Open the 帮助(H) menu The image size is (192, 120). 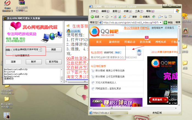point(150,11)
